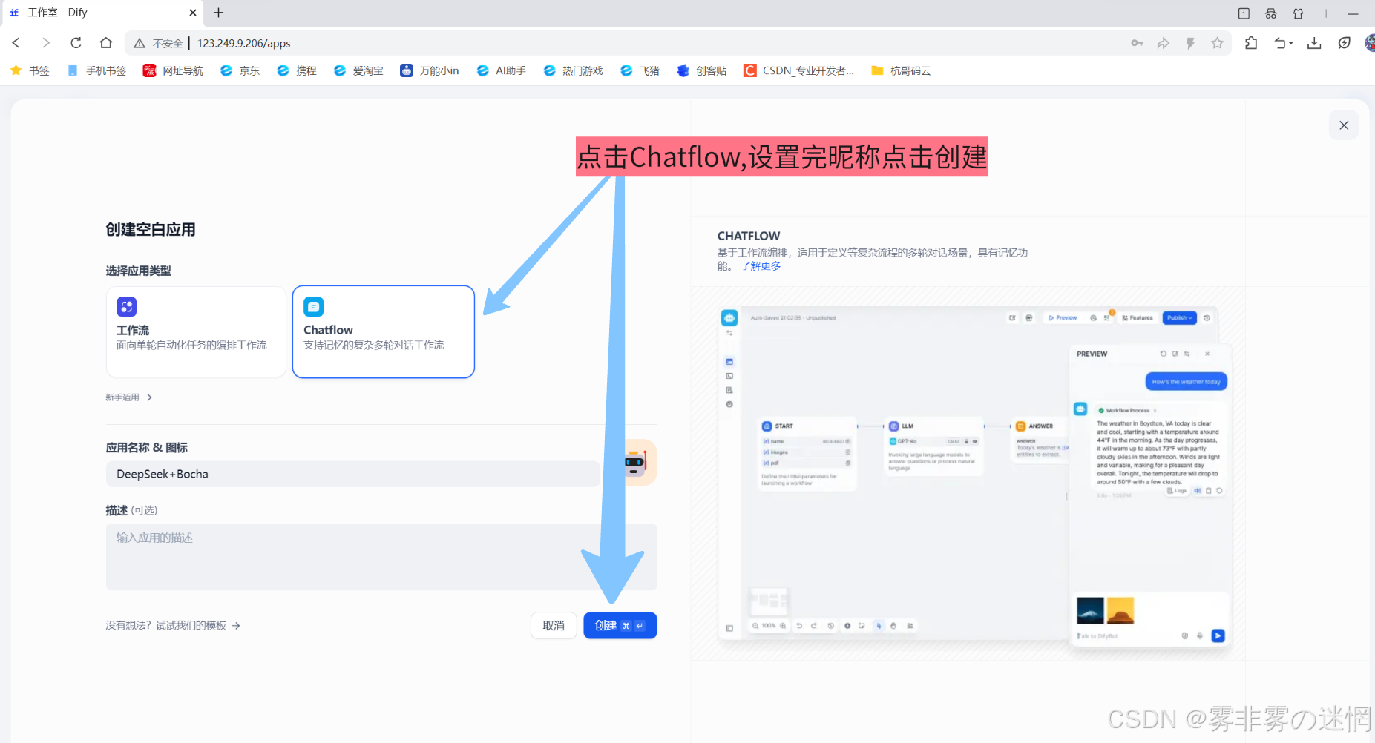The height and width of the screenshot is (743, 1375).
Task: Click the blue 创建 create button
Action: pos(620,626)
